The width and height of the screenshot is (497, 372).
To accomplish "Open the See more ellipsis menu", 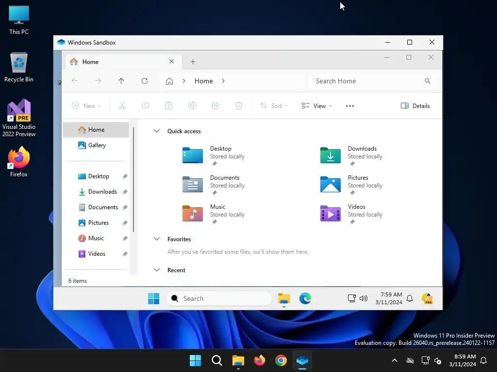I will [350, 106].
